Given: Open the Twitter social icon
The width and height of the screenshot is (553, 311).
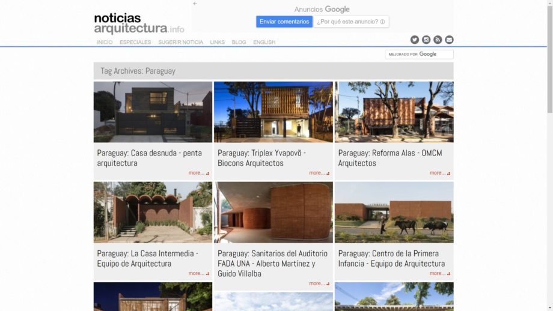Looking at the screenshot, I should point(414,40).
